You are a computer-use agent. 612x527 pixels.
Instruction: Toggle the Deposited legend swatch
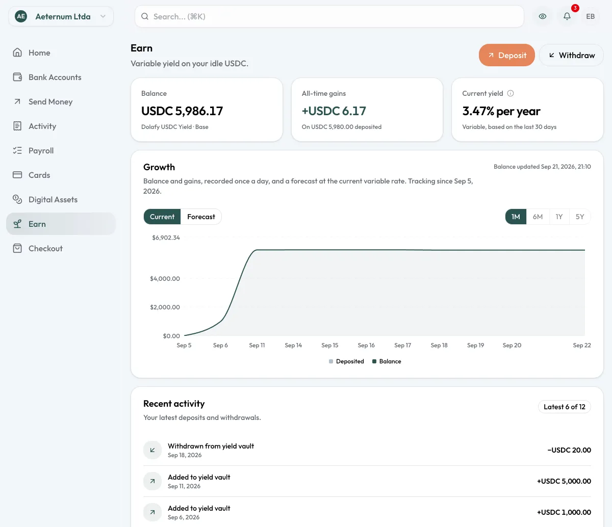pos(331,361)
